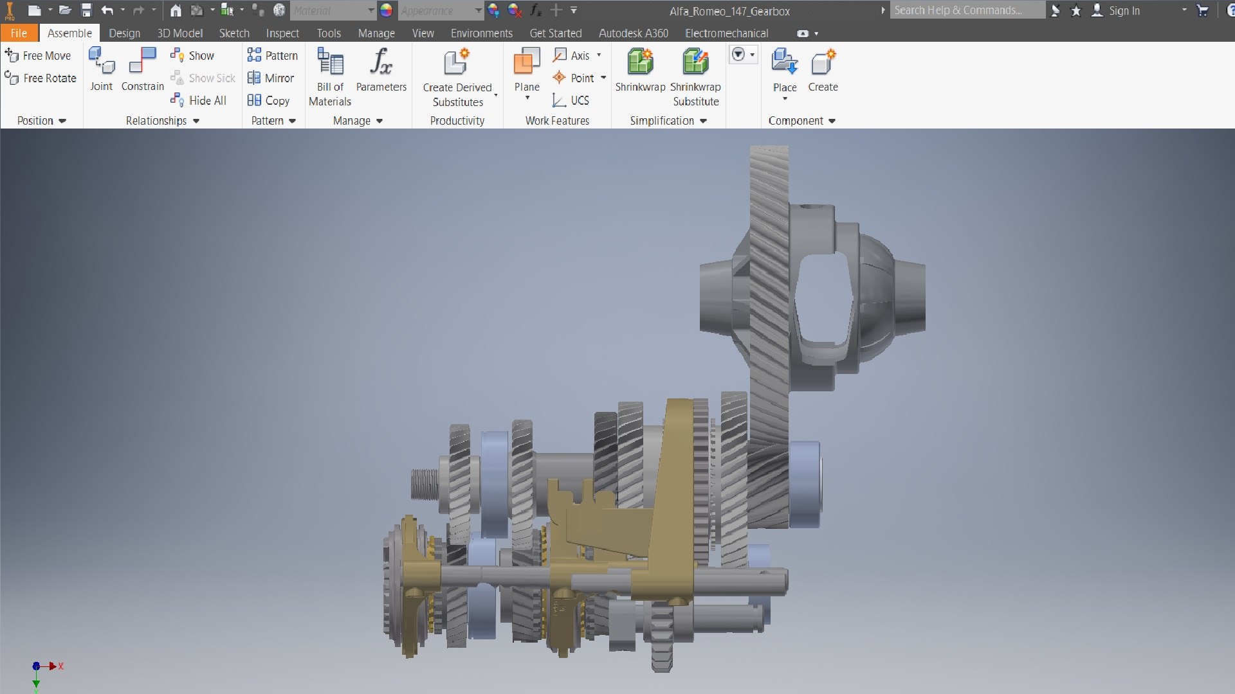Click the Pattern component tool
Image resolution: width=1235 pixels, height=694 pixels.
pos(273,56)
